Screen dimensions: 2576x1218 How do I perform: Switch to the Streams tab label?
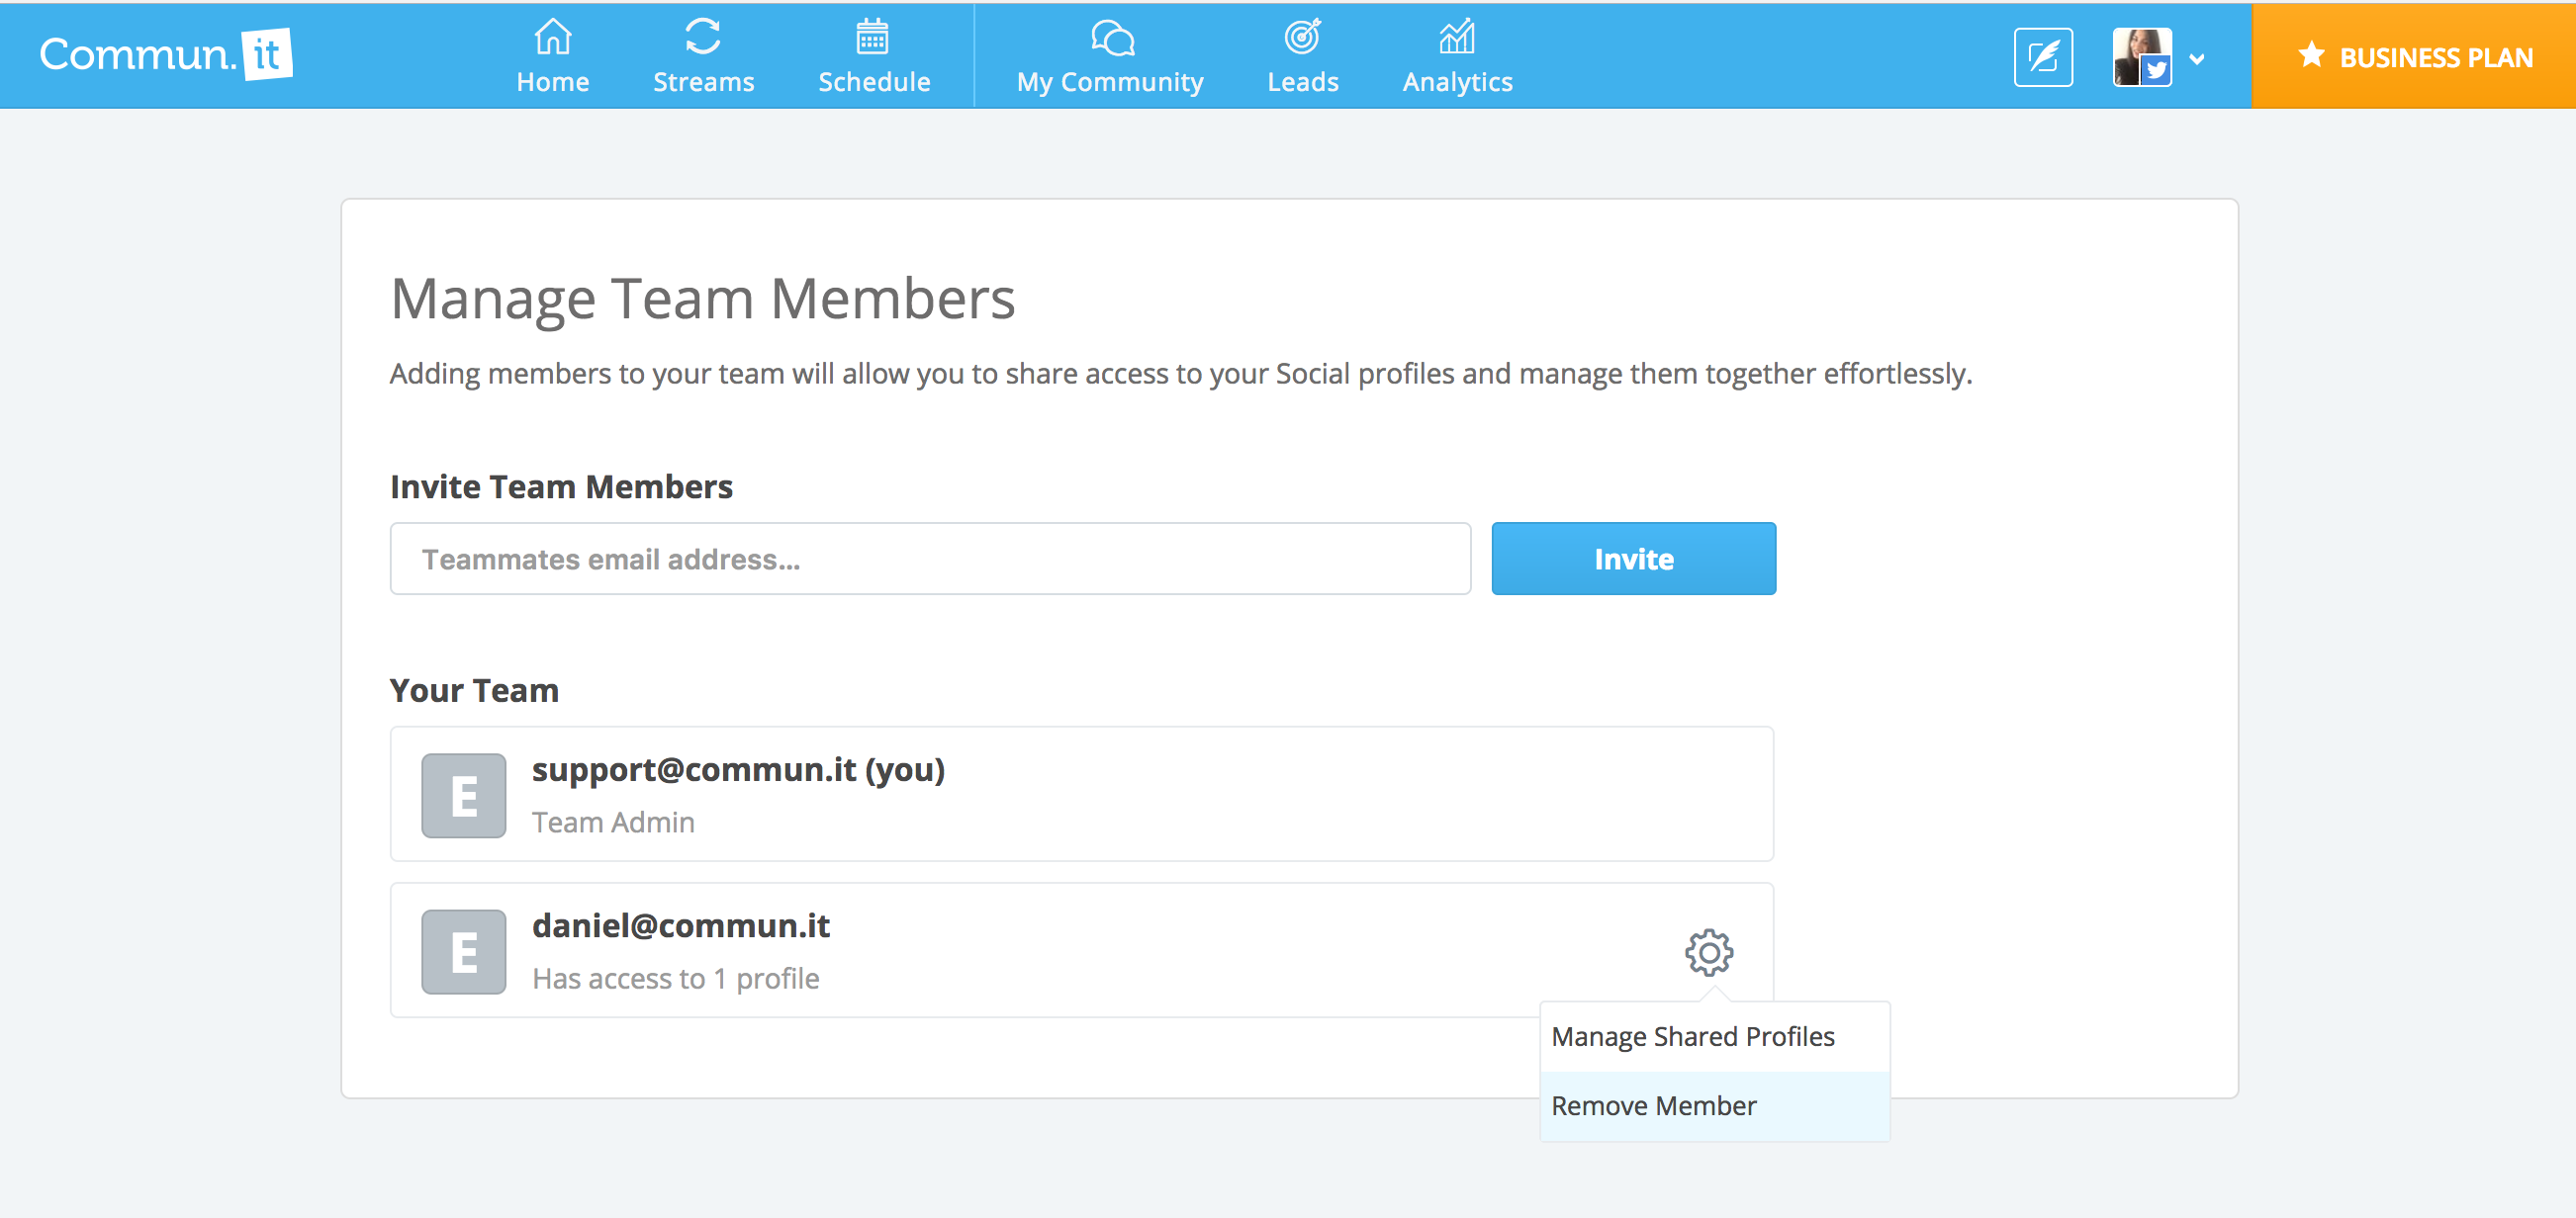[x=704, y=82]
